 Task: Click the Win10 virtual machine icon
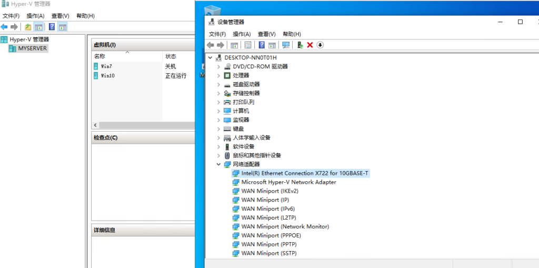coord(96,76)
